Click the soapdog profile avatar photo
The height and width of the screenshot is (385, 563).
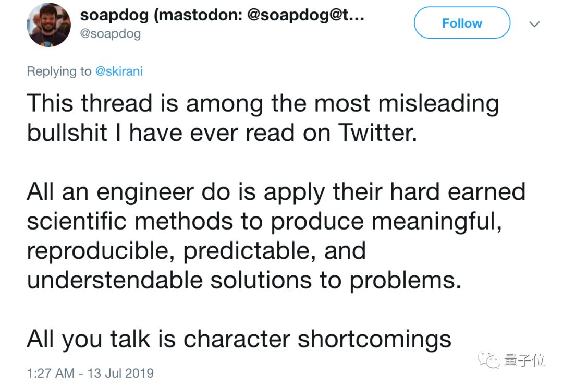click(x=48, y=25)
